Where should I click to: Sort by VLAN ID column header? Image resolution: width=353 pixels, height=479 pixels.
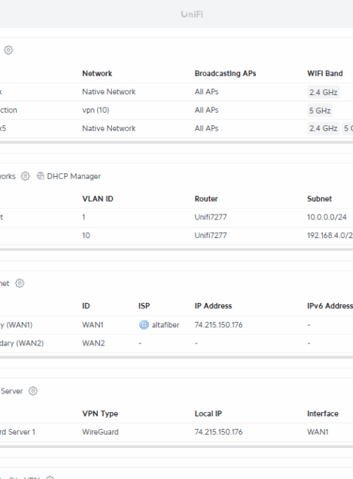pos(98,199)
